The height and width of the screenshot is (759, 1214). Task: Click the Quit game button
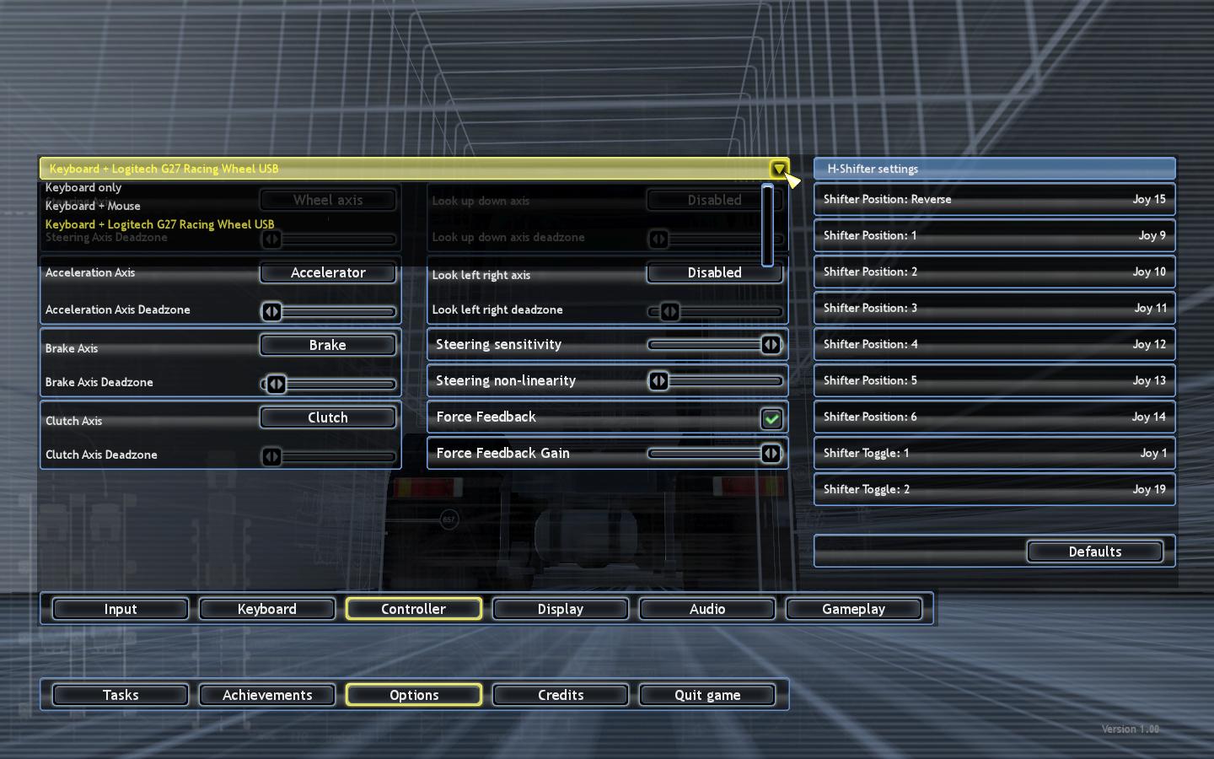click(x=706, y=695)
